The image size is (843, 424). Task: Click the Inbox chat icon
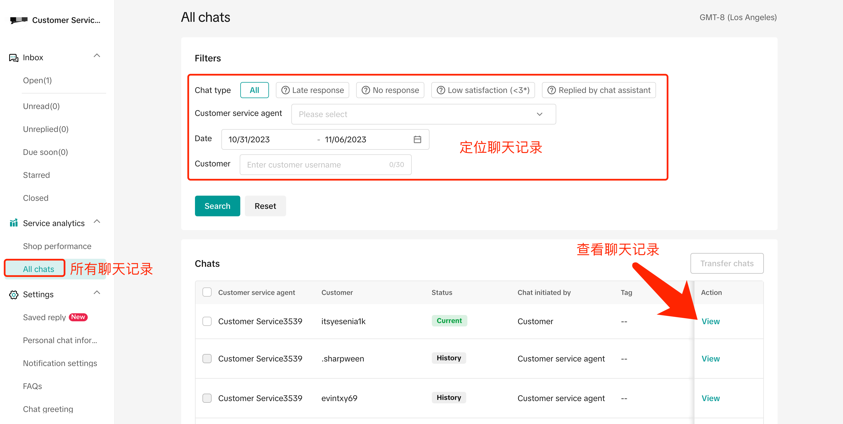tap(13, 58)
